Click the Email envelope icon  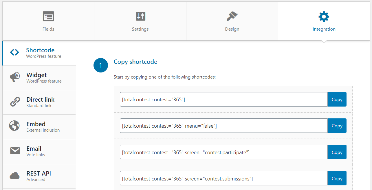(x=15, y=151)
